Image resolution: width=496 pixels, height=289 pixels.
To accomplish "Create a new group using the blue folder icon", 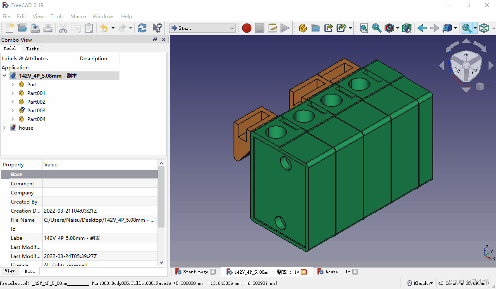I will [315, 28].
